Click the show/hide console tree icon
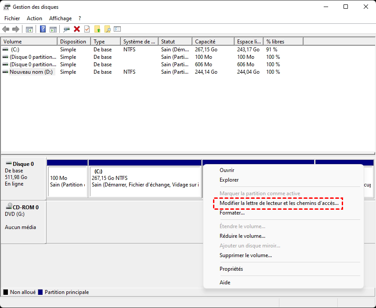This screenshot has width=376, height=308. click(29, 29)
